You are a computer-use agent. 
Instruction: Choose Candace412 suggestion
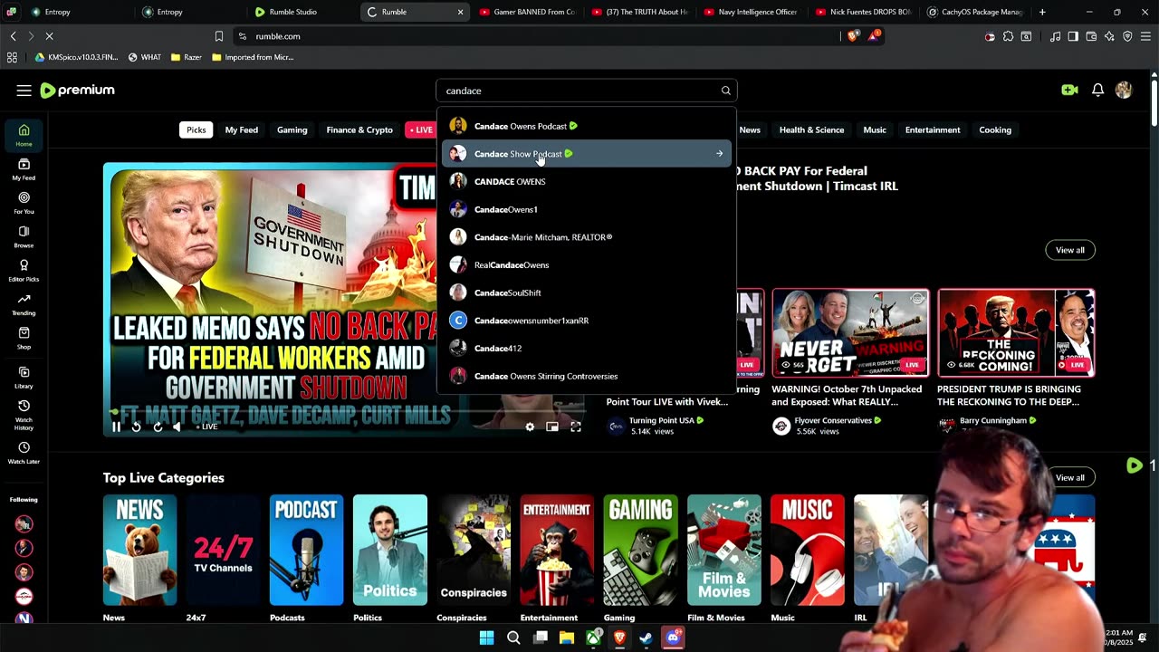click(587, 349)
